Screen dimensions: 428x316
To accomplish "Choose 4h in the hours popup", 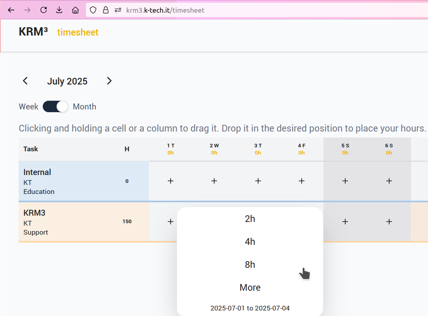I will pos(250,242).
